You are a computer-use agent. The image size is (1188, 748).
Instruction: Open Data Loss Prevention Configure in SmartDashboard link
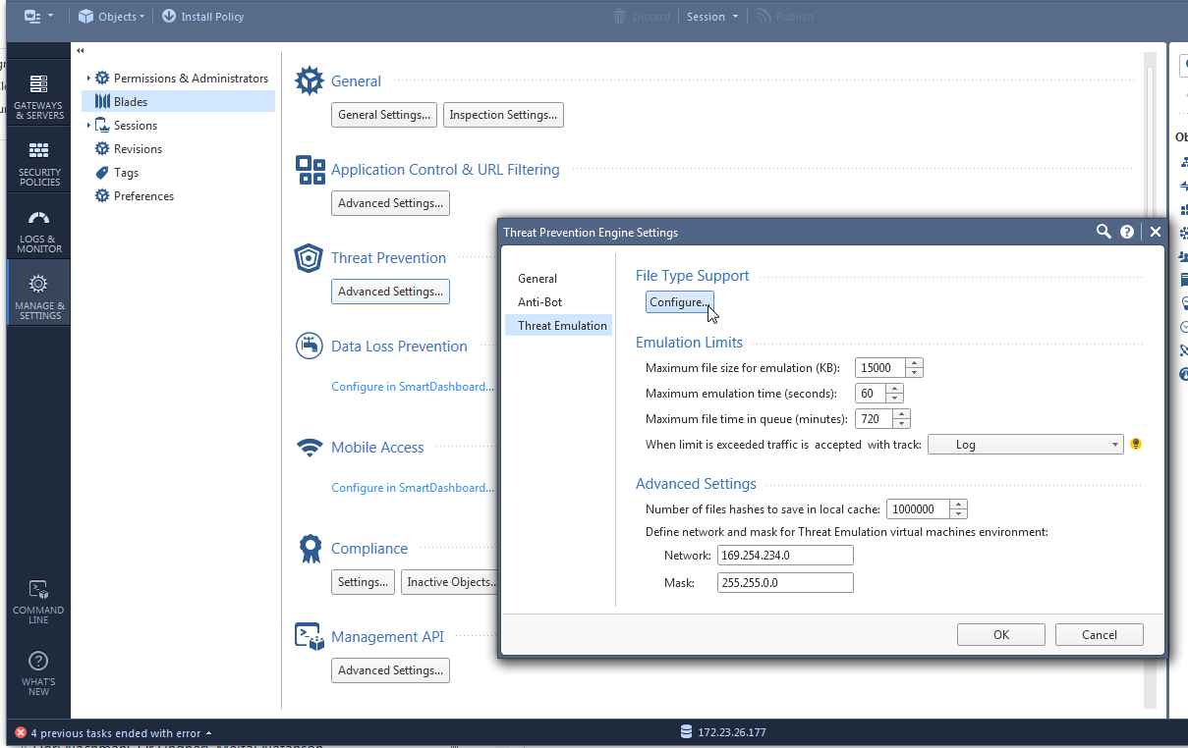[x=413, y=387]
